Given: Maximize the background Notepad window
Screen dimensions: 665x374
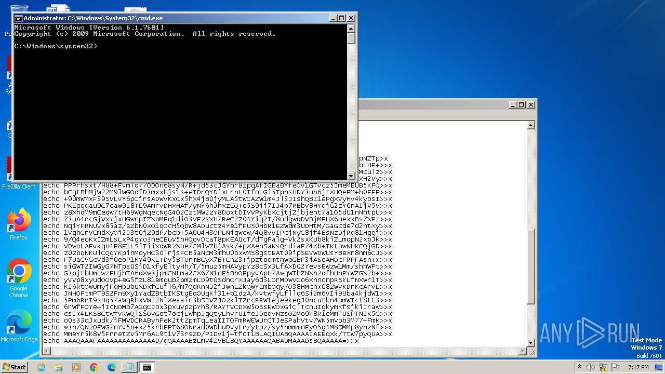Looking at the screenshot, I should (522, 105).
